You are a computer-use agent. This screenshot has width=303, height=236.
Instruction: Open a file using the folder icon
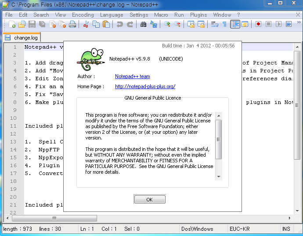(x=22, y=24)
